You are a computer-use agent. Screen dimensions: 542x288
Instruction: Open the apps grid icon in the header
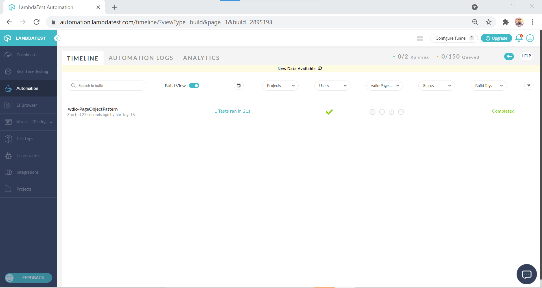(420, 38)
